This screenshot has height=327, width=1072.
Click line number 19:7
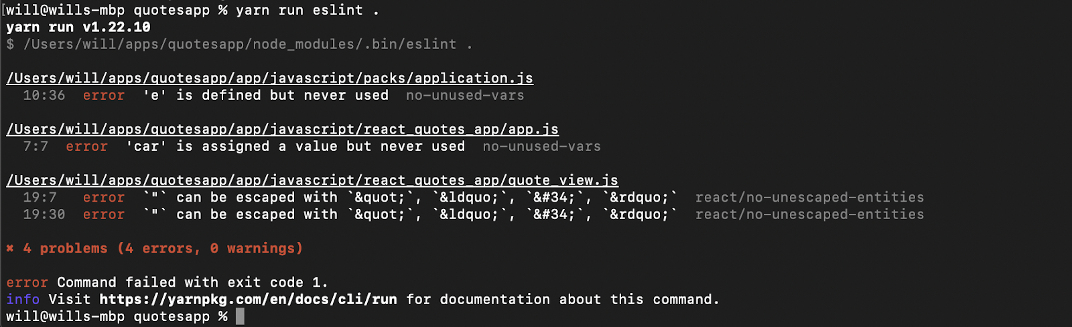click(x=40, y=197)
